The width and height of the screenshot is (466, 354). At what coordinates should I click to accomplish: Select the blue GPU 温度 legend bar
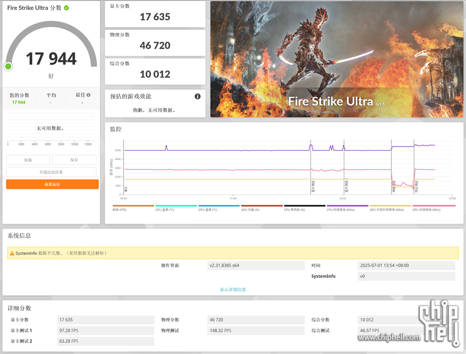pos(219,206)
